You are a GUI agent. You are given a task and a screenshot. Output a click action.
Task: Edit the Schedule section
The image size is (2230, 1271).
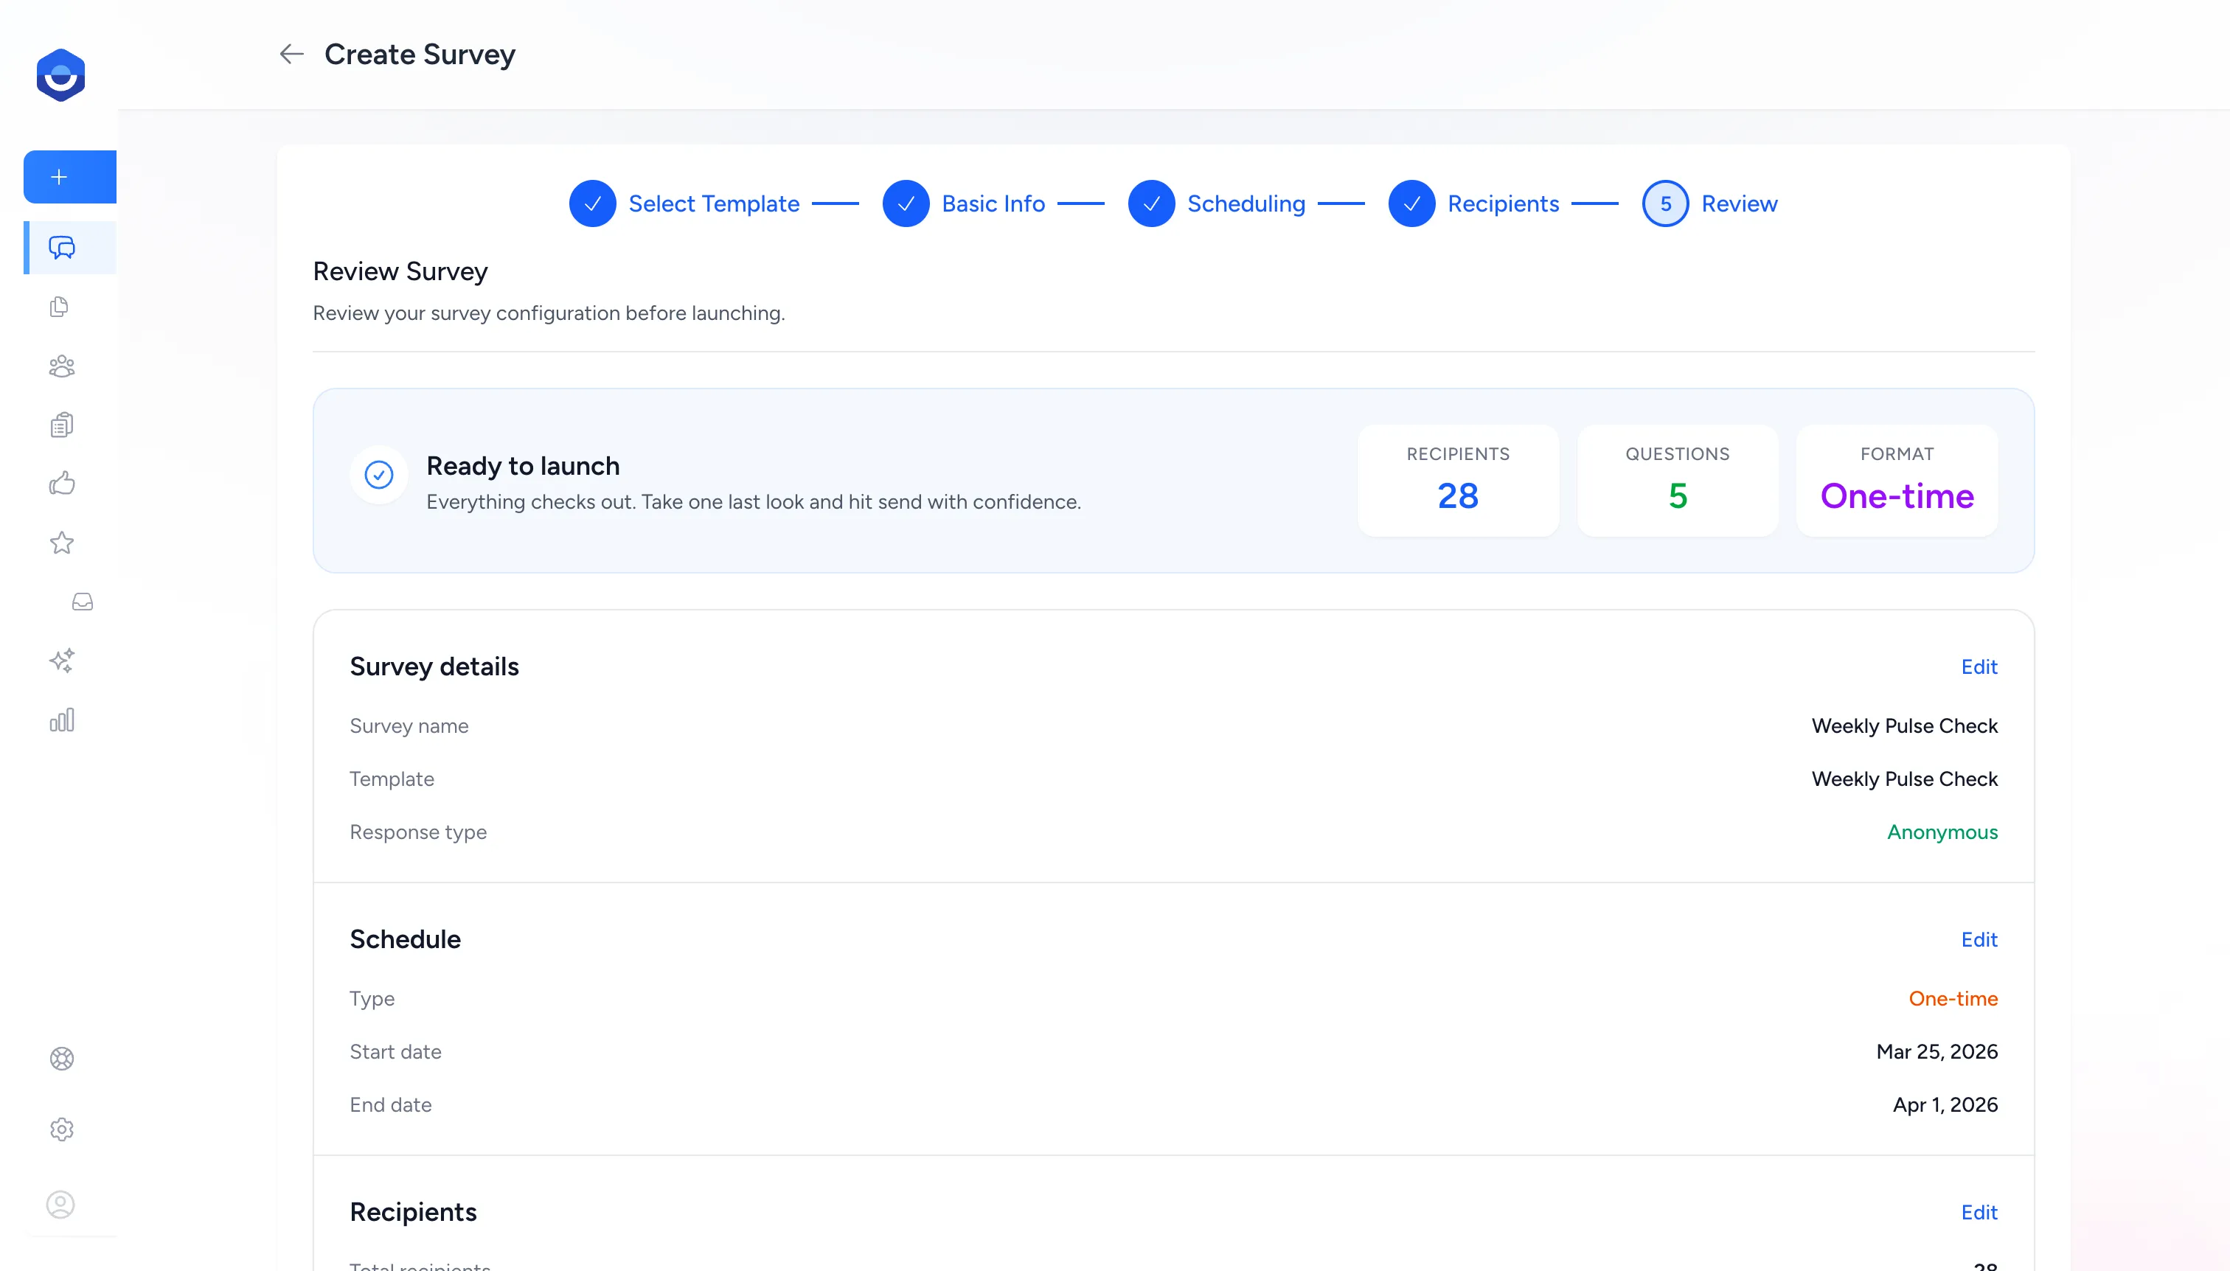(1979, 939)
